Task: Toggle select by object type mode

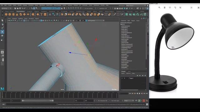Action: click(34, 8)
